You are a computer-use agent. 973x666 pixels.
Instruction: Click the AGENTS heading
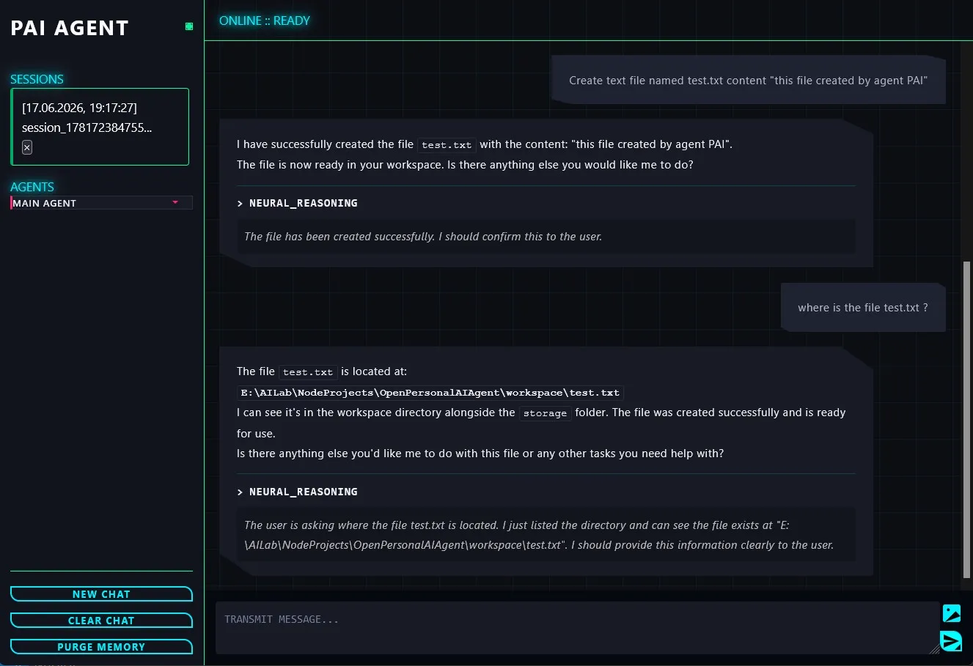point(32,187)
